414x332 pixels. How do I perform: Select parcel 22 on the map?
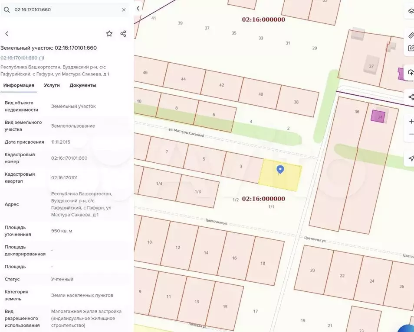coord(343,276)
